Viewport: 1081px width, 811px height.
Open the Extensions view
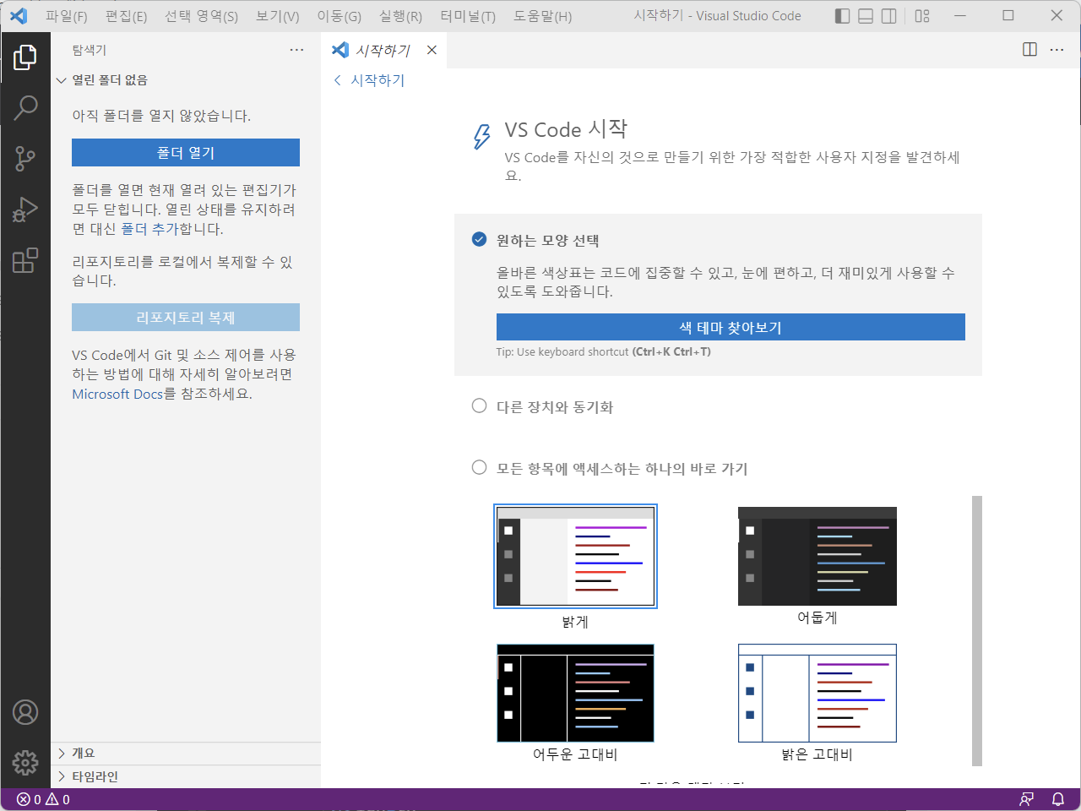click(x=25, y=259)
